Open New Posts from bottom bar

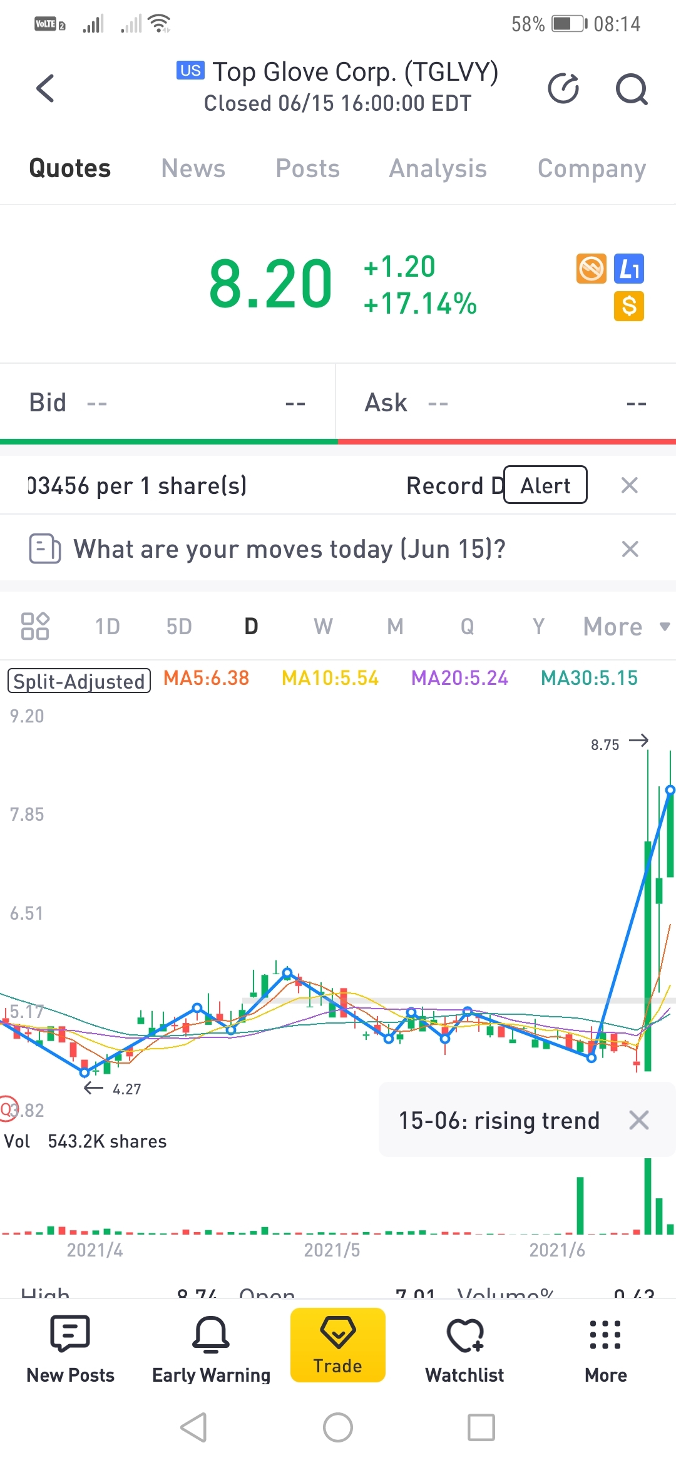(70, 1349)
